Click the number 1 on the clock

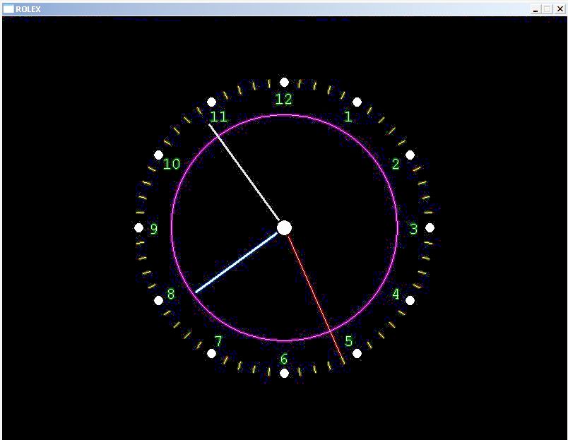(348, 117)
